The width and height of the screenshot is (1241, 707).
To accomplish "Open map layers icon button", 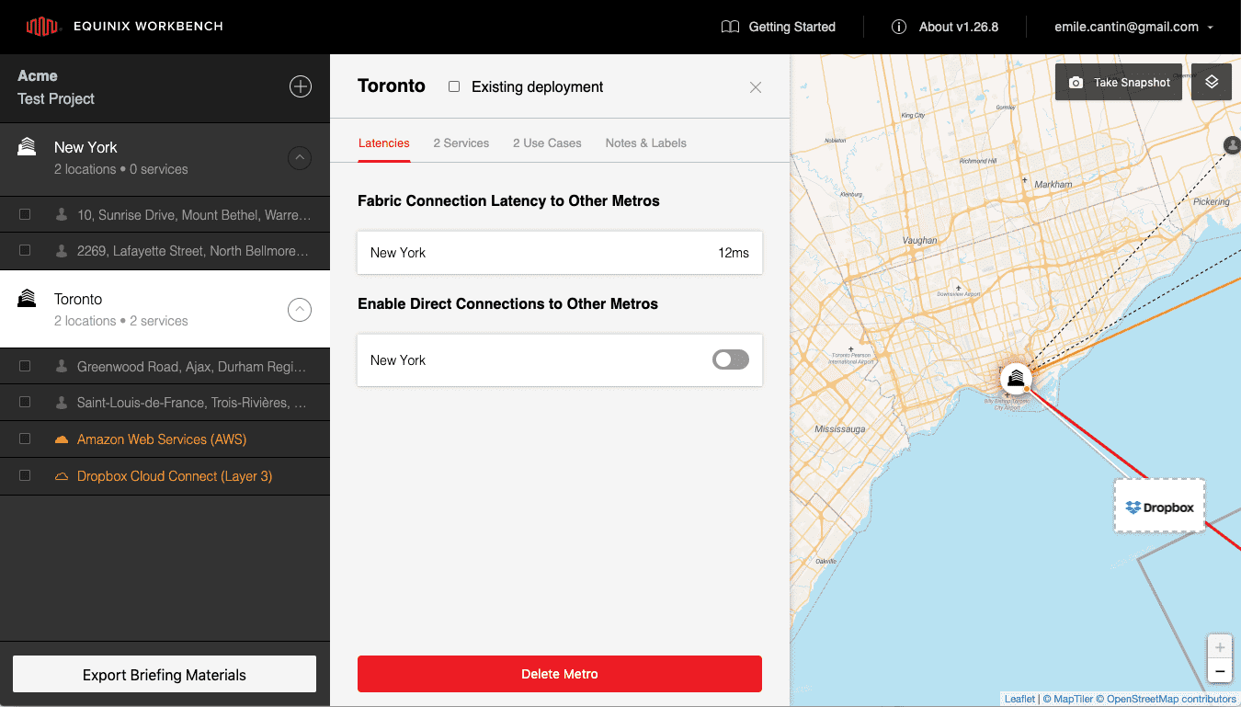I will pos(1212,82).
